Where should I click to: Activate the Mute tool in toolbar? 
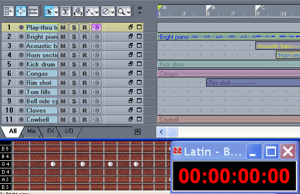tap(106, 11)
